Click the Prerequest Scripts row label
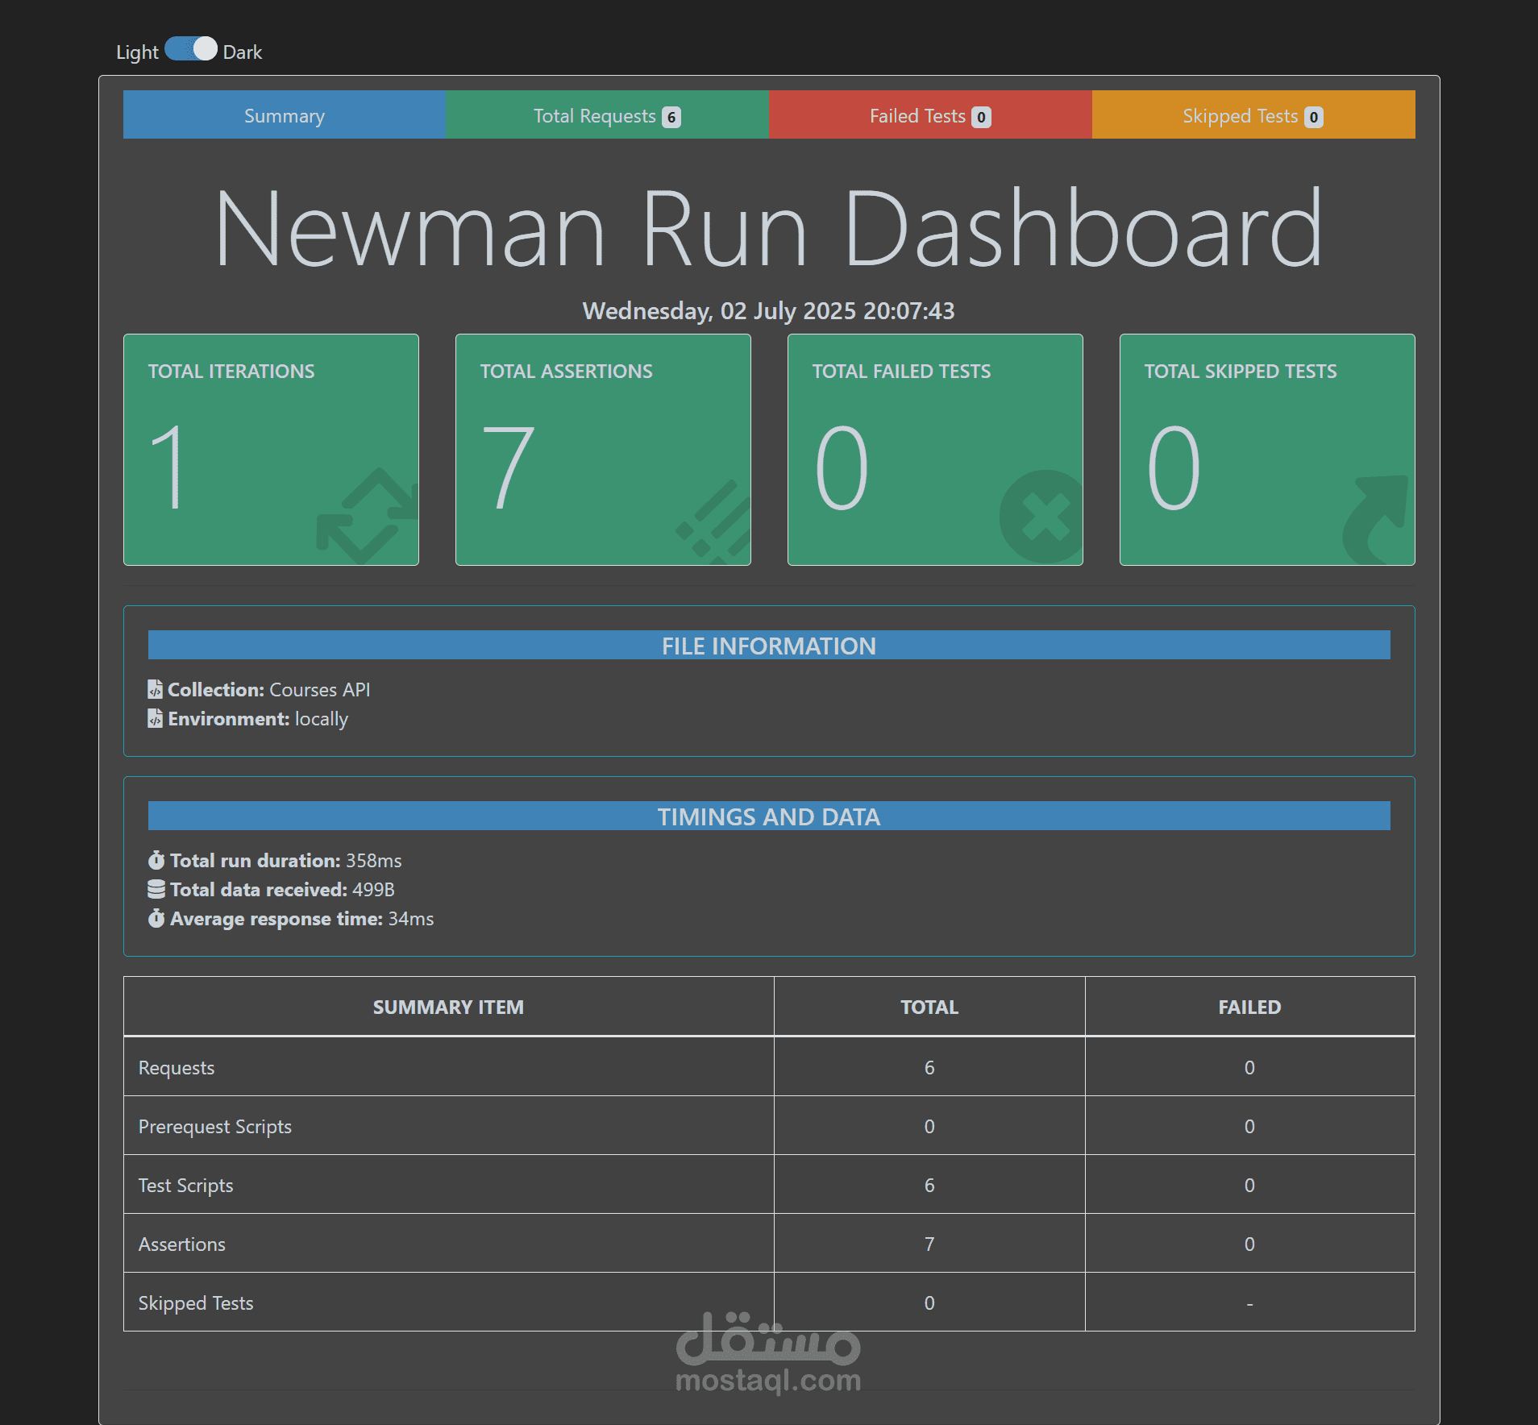This screenshot has width=1538, height=1425. click(x=215, y=1127)
